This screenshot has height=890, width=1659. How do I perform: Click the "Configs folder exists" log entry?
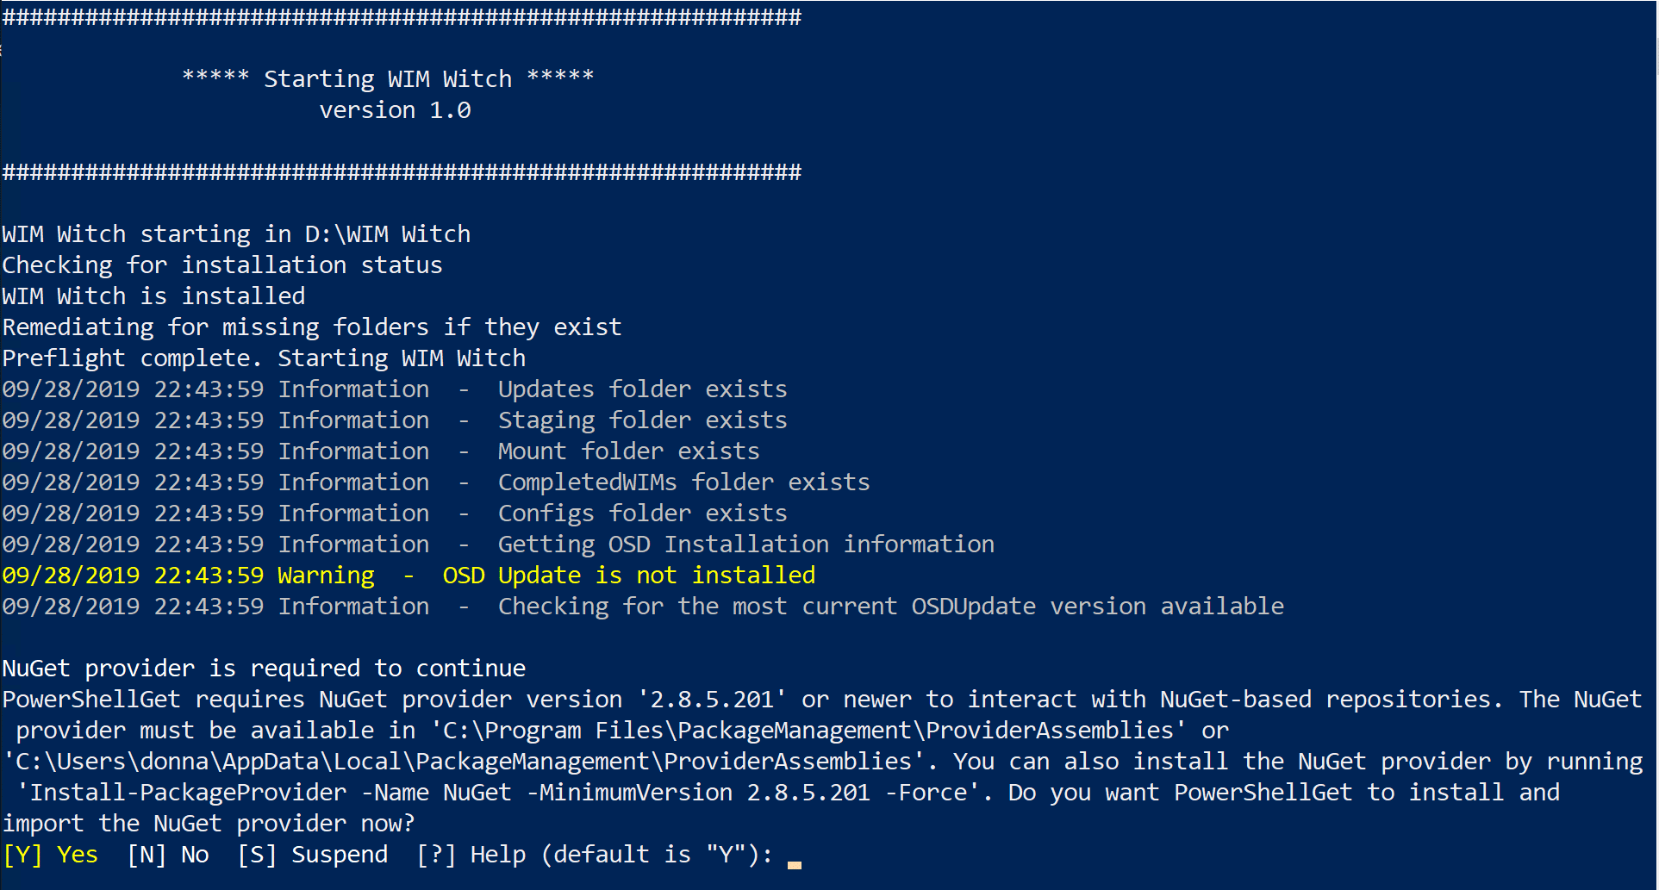pyautogui.click(x=642, y=513)
